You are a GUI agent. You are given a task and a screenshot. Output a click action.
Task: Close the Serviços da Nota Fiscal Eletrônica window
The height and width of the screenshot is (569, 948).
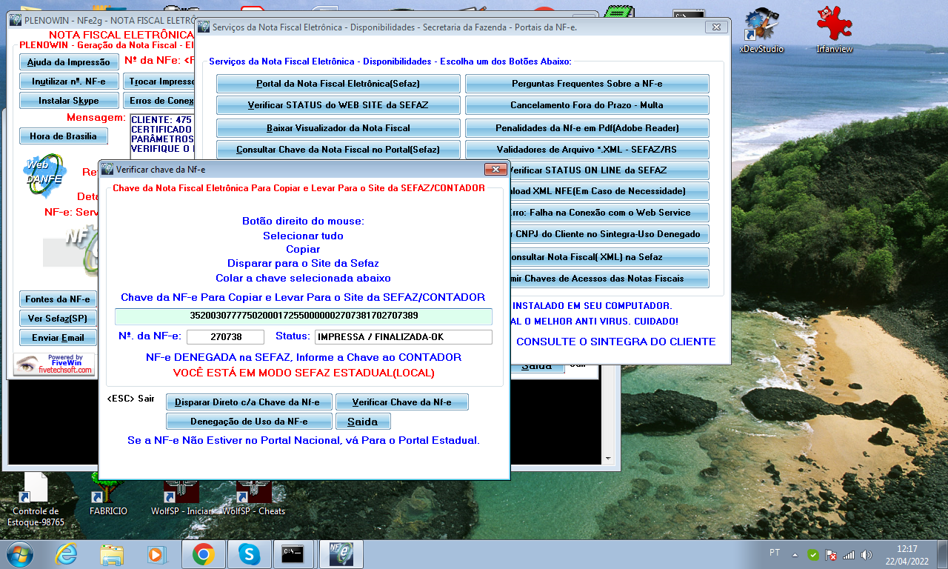715,27
